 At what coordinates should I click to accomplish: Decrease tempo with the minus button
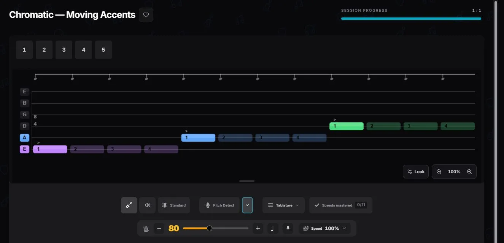(159, 228)
